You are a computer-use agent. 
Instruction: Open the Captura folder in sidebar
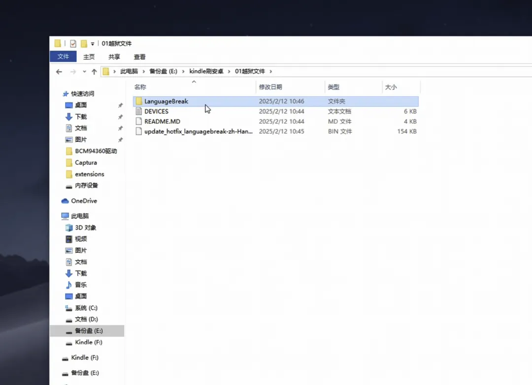pyautogui.click(x=86, y=162)
